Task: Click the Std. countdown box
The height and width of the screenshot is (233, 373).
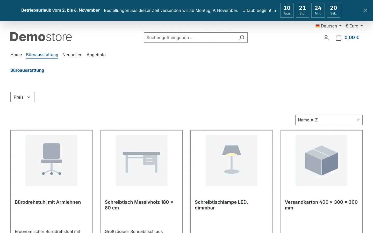Action: tap(303, 10)
